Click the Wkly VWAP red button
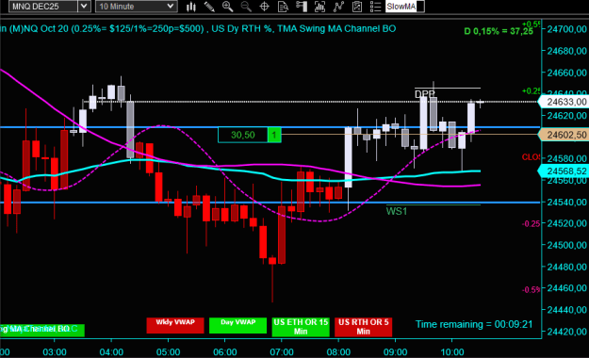 (175, 325)
